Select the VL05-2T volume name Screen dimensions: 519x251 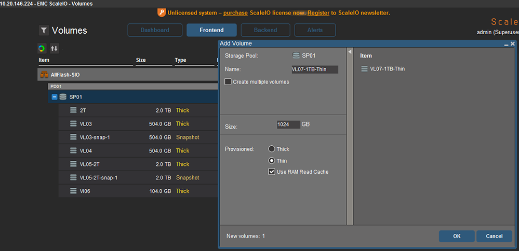coord(89,164)
